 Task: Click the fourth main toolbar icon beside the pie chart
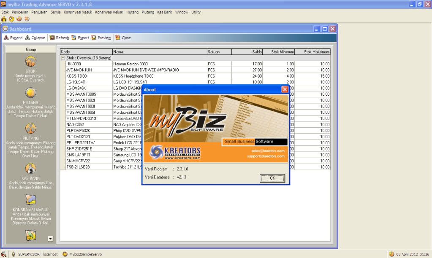click(27, 19)
